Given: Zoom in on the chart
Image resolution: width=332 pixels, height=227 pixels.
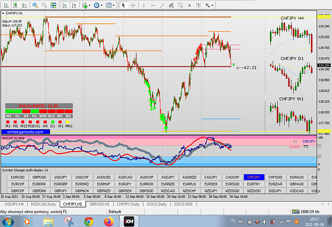Looking at the screenshot, I should tap(35, 5).
